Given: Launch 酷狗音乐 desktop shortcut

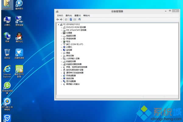Looking at the screenshot, I should (19, 5).
